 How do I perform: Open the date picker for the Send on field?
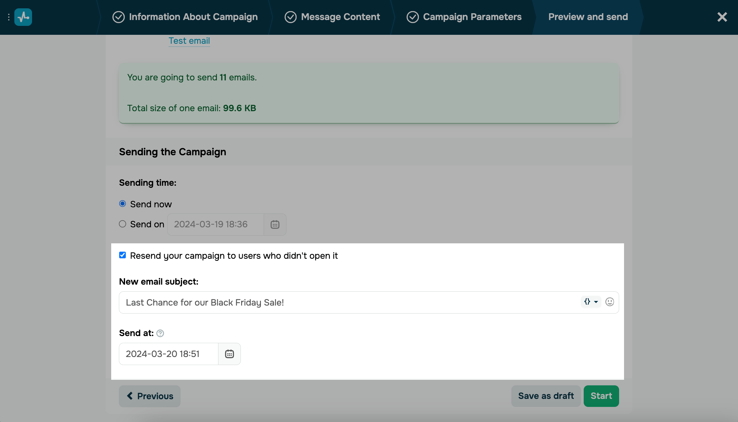point(274,224)
